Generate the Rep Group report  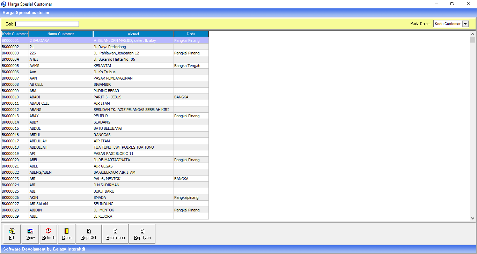tap(116, 234)
